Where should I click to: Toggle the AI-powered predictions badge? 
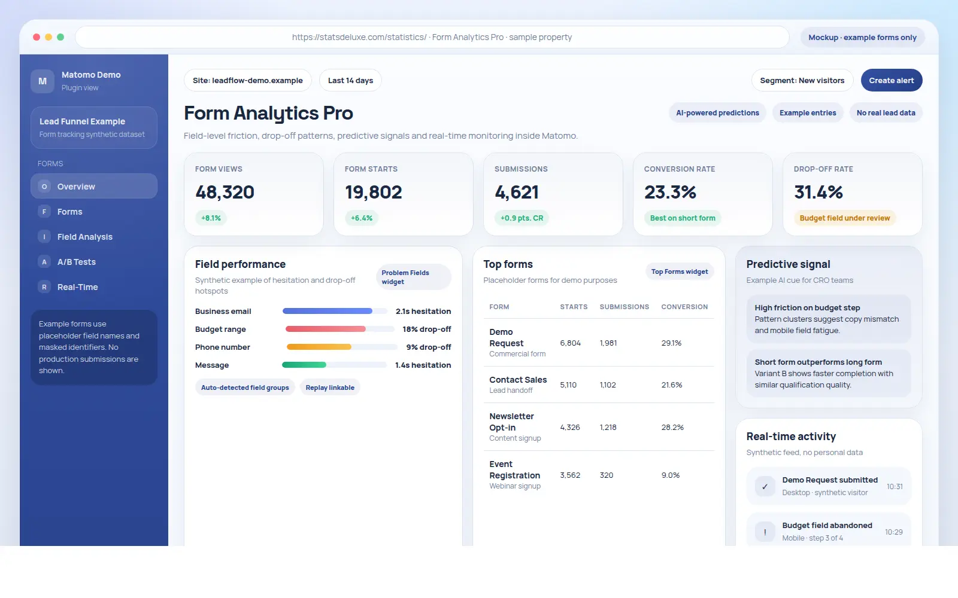[x=717, y=112]
